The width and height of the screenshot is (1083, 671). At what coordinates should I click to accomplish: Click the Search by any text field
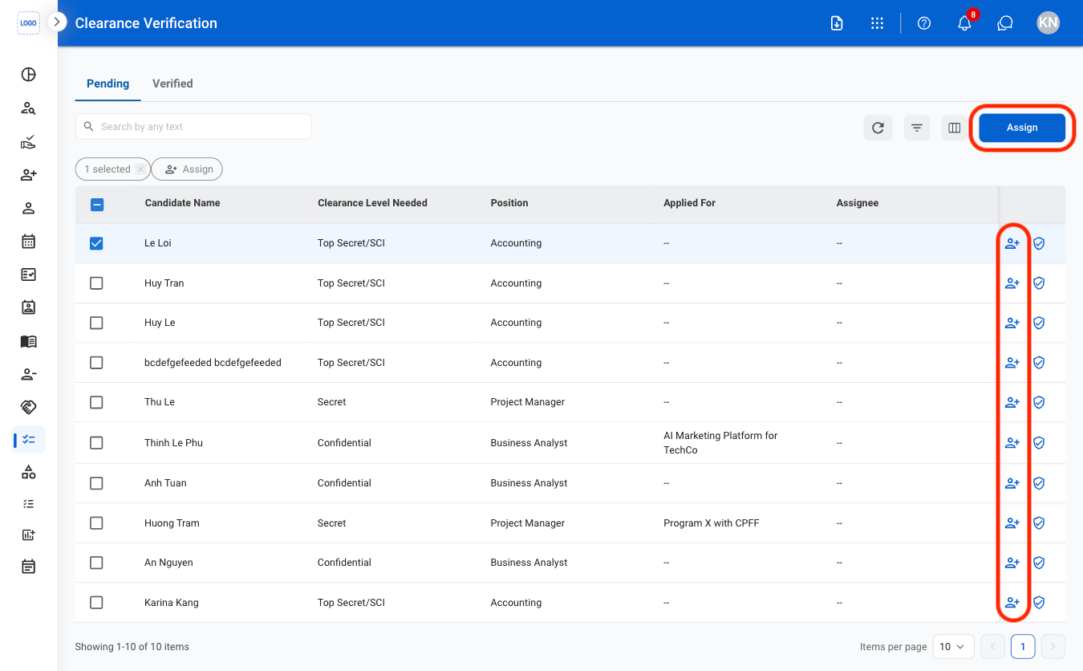pos(193,127)
